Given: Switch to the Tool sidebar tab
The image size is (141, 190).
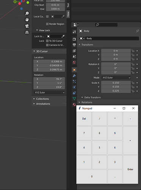Looking at the screenshot, I should point(68,5).
